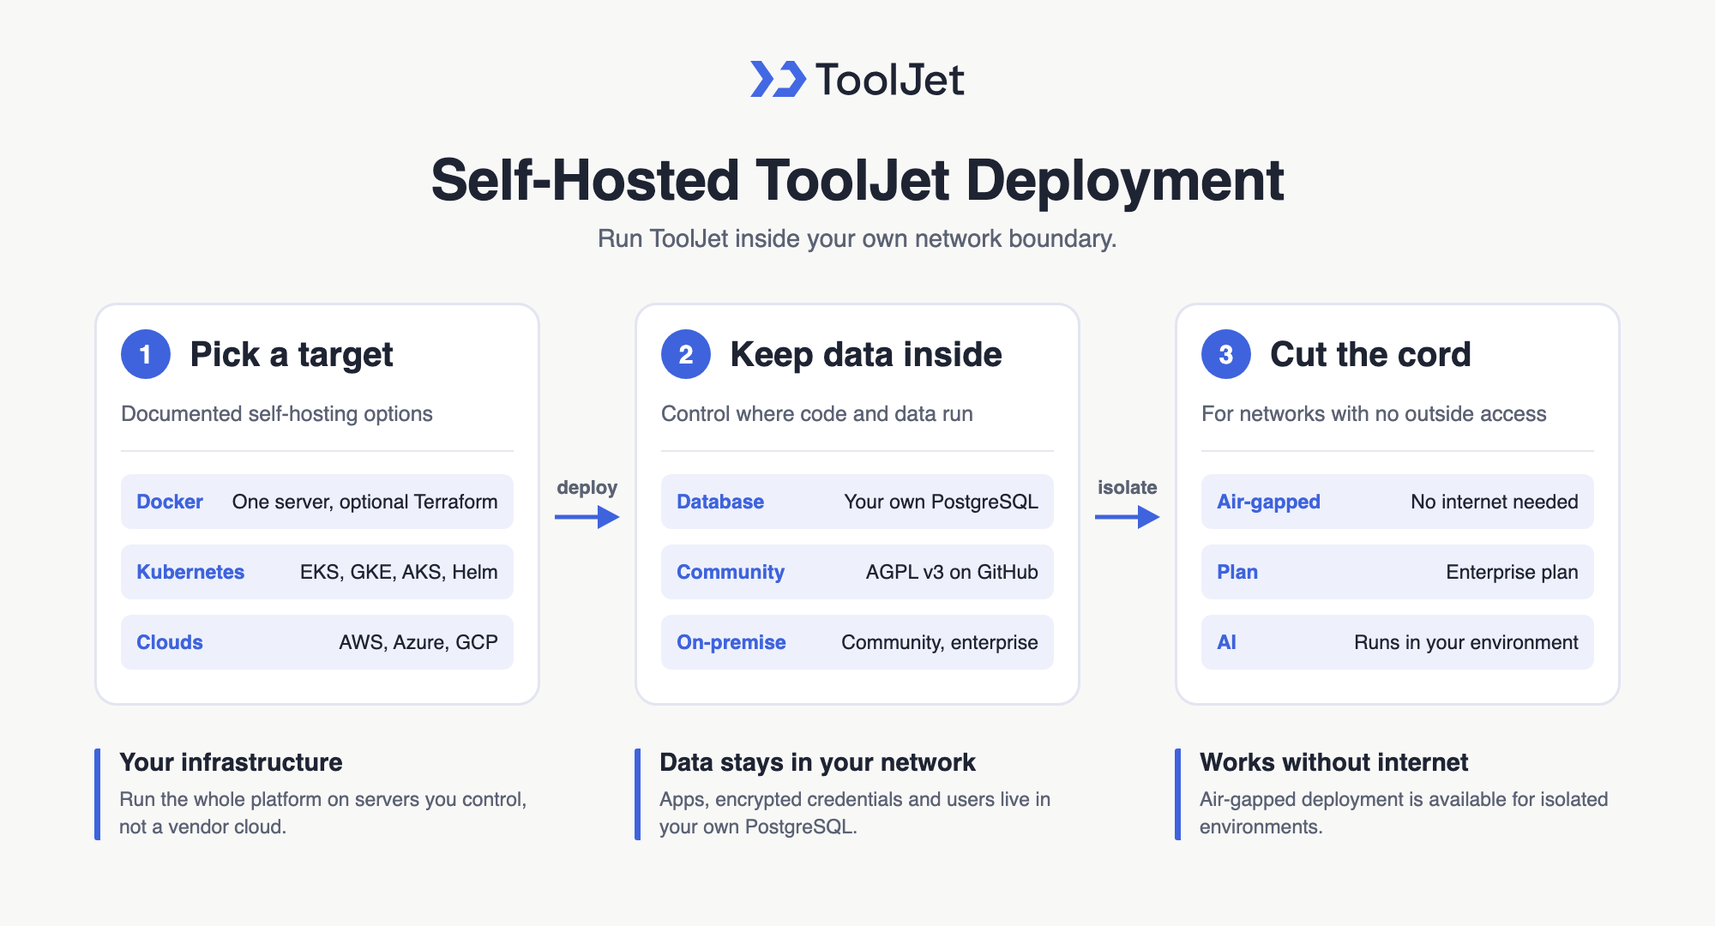Click the text about apps, encrypted credentials and users
The height and width of the screenshot is (926, 1715).
[855, 813]
